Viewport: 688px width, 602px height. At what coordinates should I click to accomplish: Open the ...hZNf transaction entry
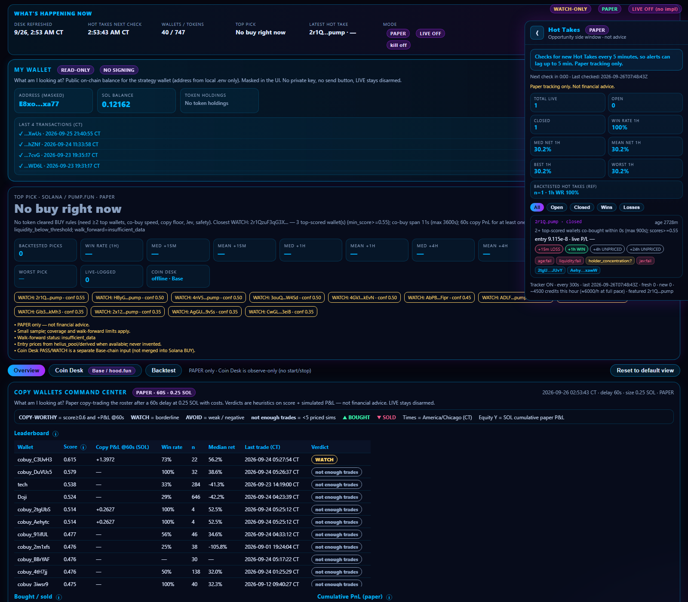tap(59, 144)
